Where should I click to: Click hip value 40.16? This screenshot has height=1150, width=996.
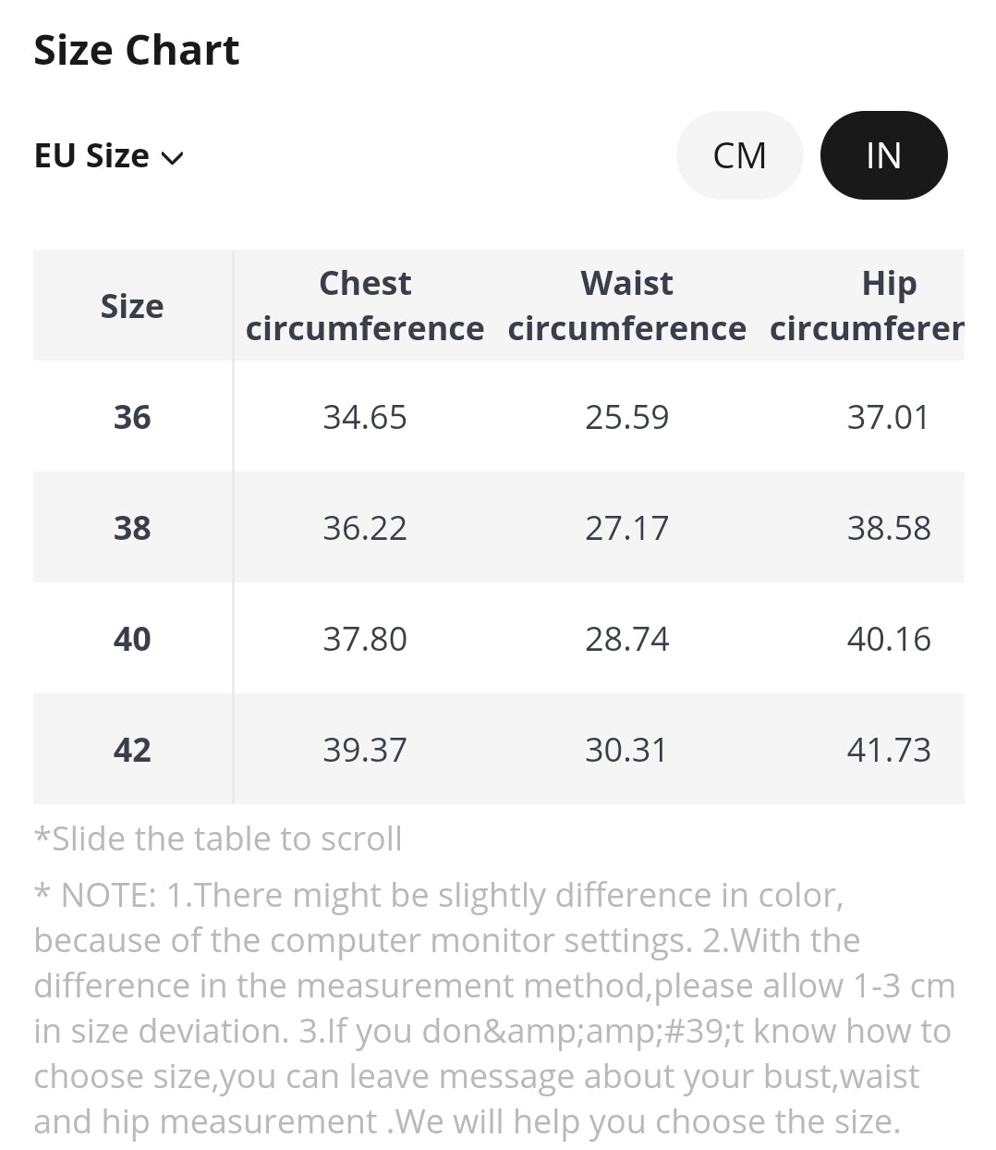[x=889, y=639]
